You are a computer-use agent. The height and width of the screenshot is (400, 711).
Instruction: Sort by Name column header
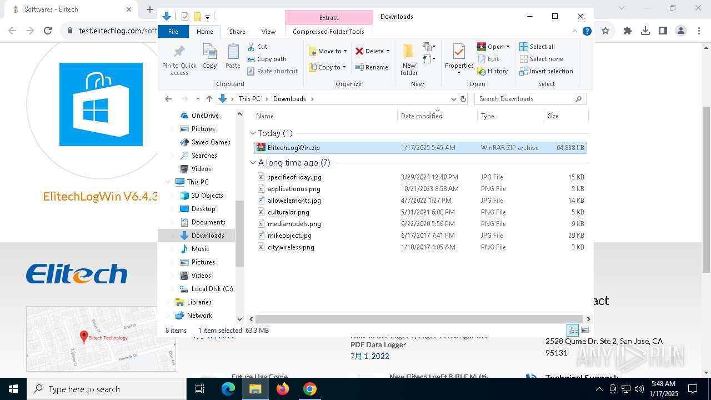pyautogui.click(x=325, y=116)
